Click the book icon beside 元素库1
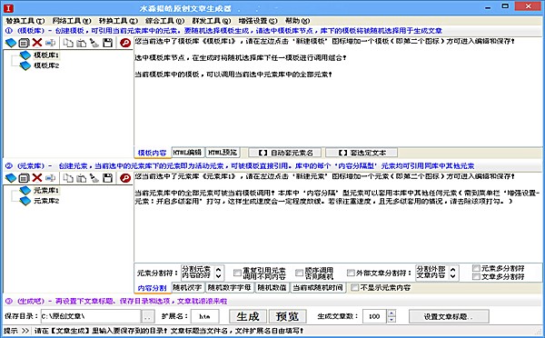 coord(25,190)
